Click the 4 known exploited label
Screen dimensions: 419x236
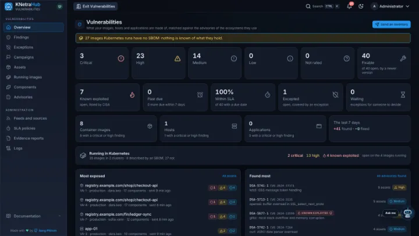tap(340, 156)
